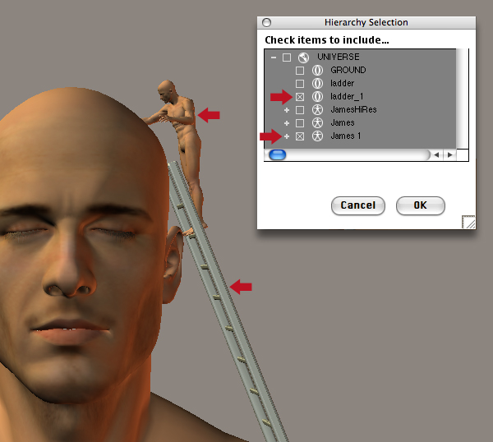
Task: Click the vertical scrollbar of the hierarchy list
Action: 462,99
